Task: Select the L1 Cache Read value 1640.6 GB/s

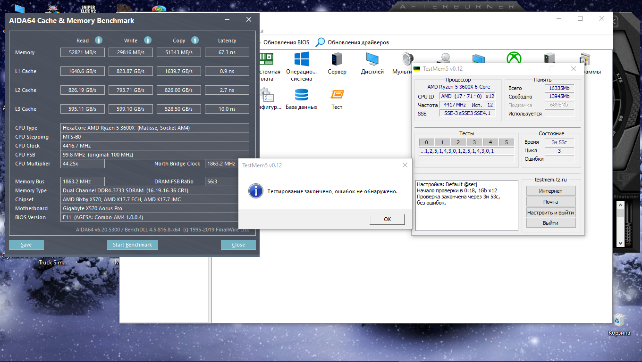Action: click(x=83, y=71)
